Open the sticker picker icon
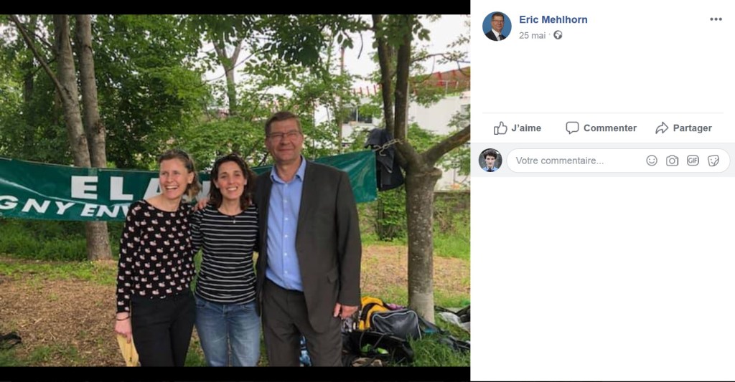This screenshot has height=382, width=735. coord(713,161)
